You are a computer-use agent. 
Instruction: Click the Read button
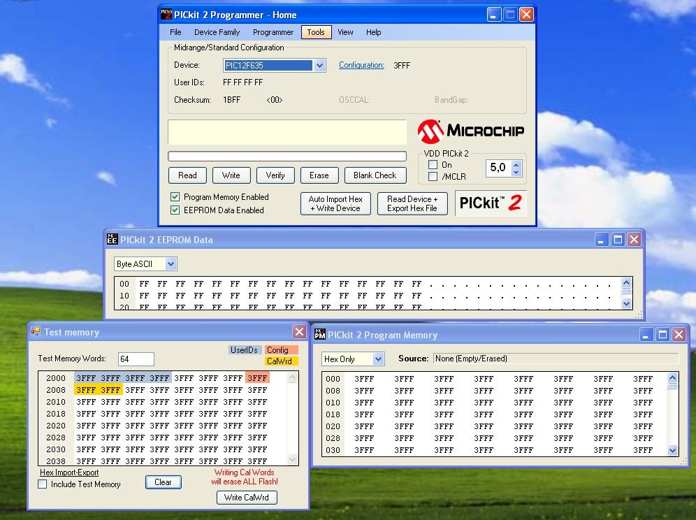187,175
